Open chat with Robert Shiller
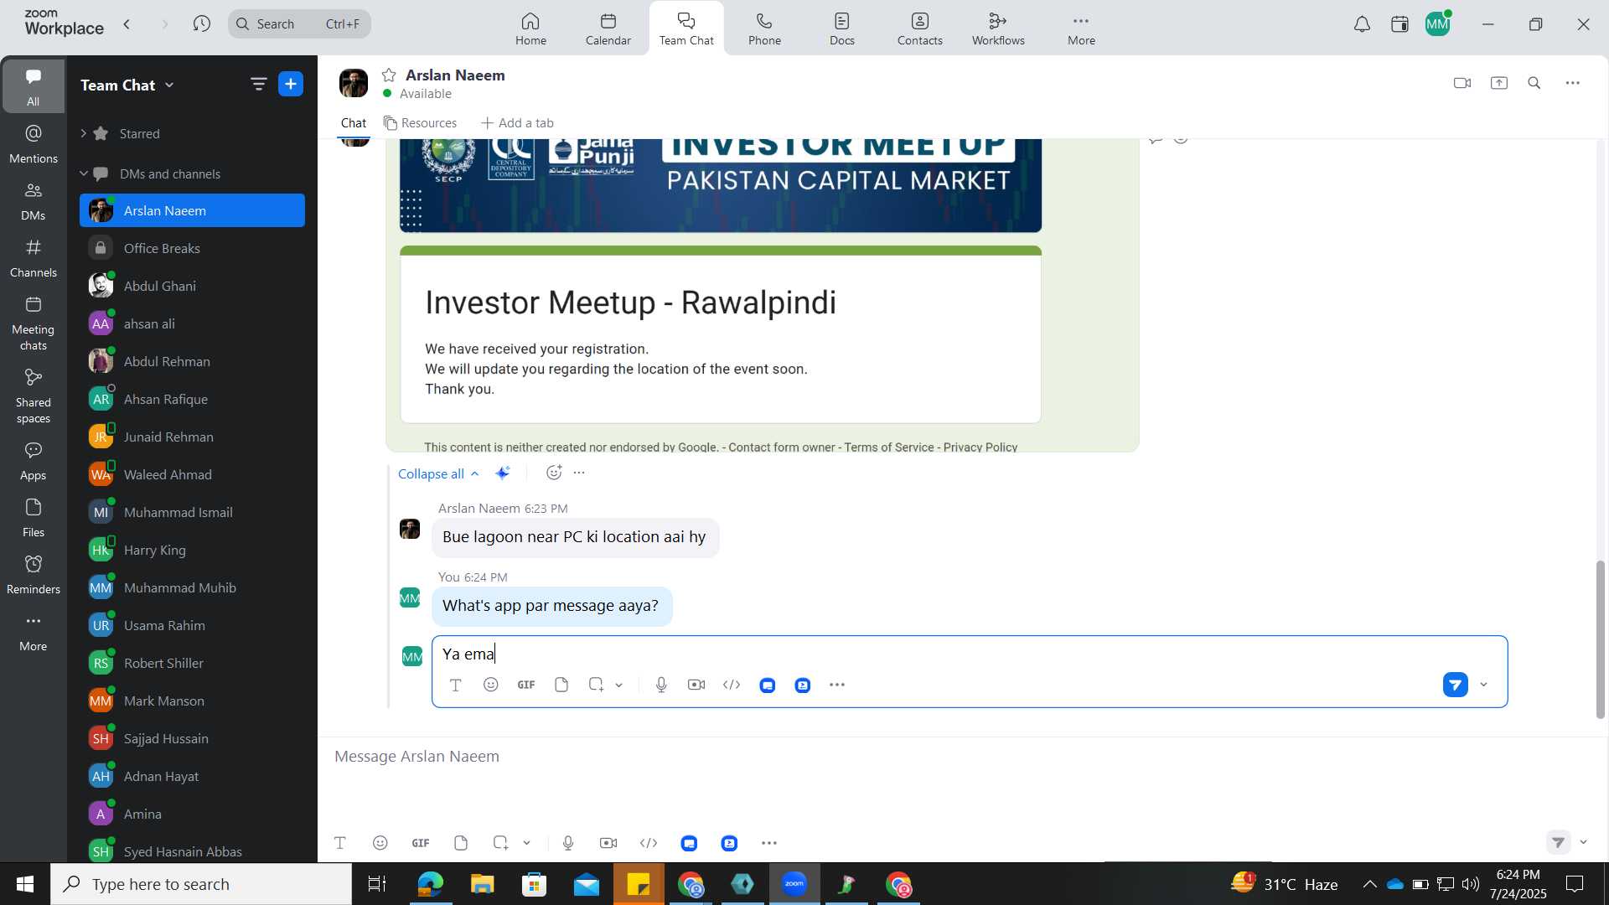This screenshot has height=905, width=1609. pyautogui.click(x=192, y=663)
